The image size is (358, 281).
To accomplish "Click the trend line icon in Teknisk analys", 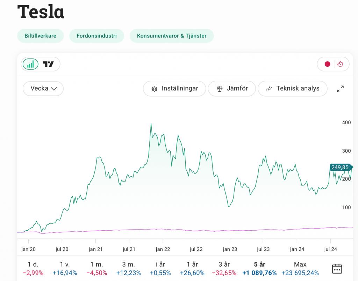I will pyautogui.click(x=269, y=89).
